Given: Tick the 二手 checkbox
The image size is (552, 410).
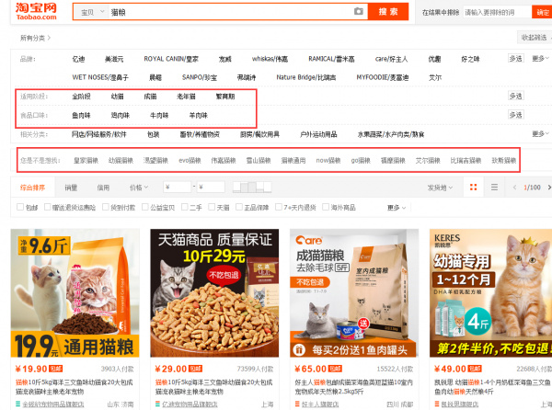Looking at the screenshot, I should (x=185, y=207).
